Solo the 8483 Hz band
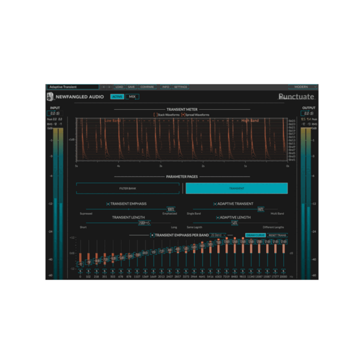 tap(235, 271)
